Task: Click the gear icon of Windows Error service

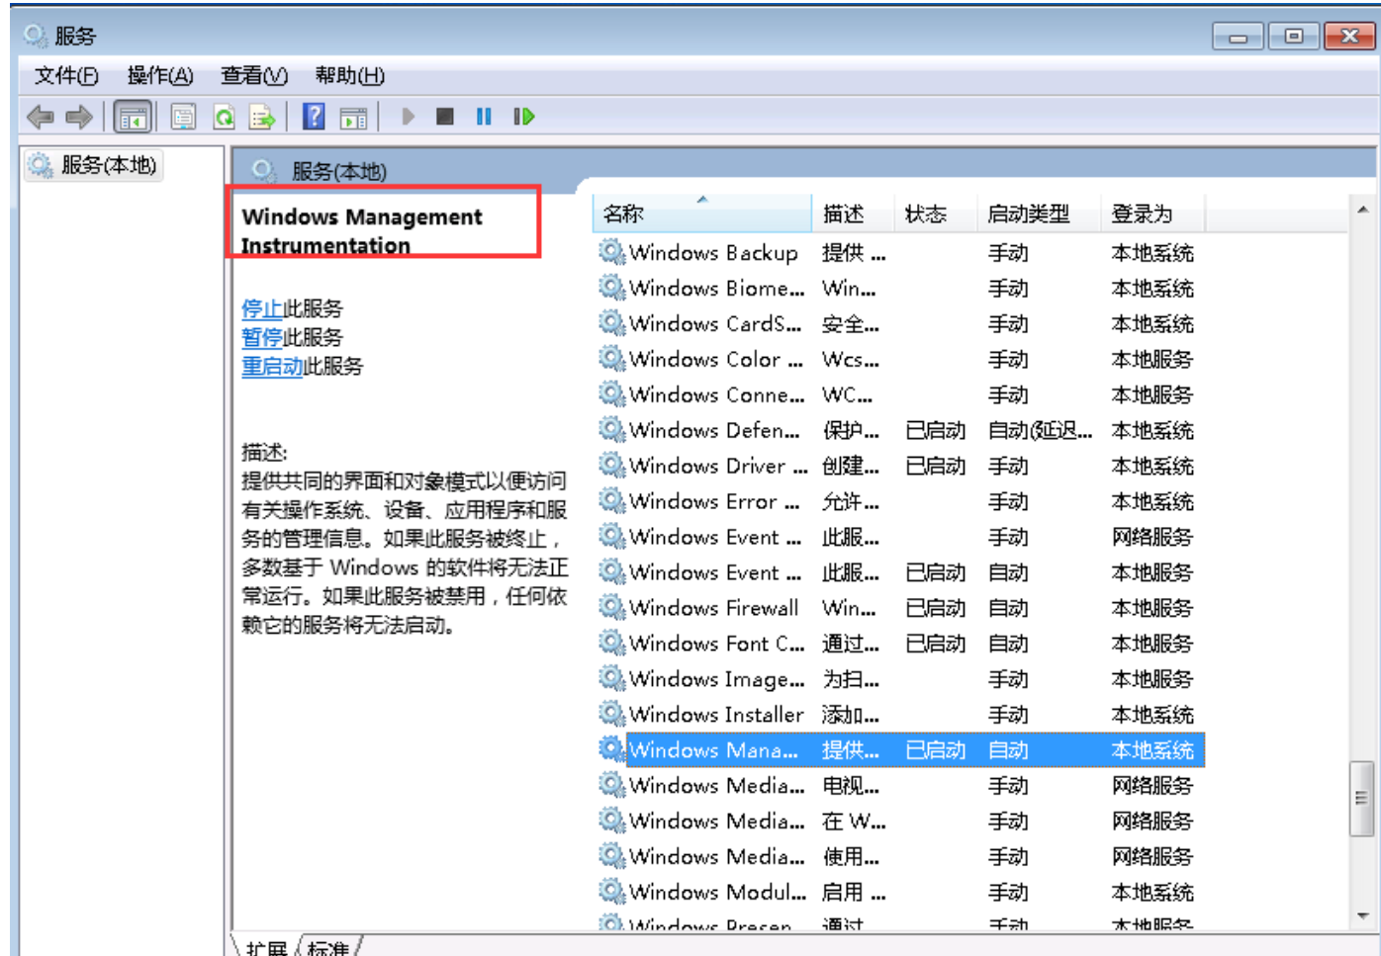Action: coord(611,501)
